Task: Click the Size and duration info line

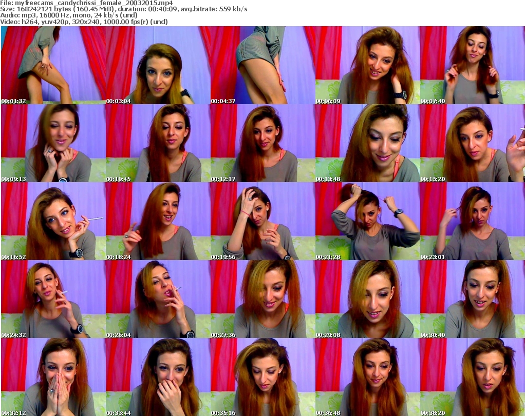Action: point(124,9)
